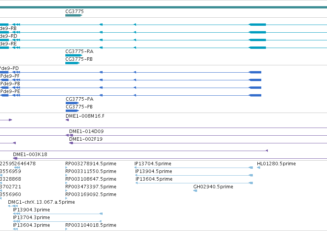The width and height of the screenshot is (327, 231).
Task: Click the IP13704.5prime right exon block
Action: coord(251,168)
